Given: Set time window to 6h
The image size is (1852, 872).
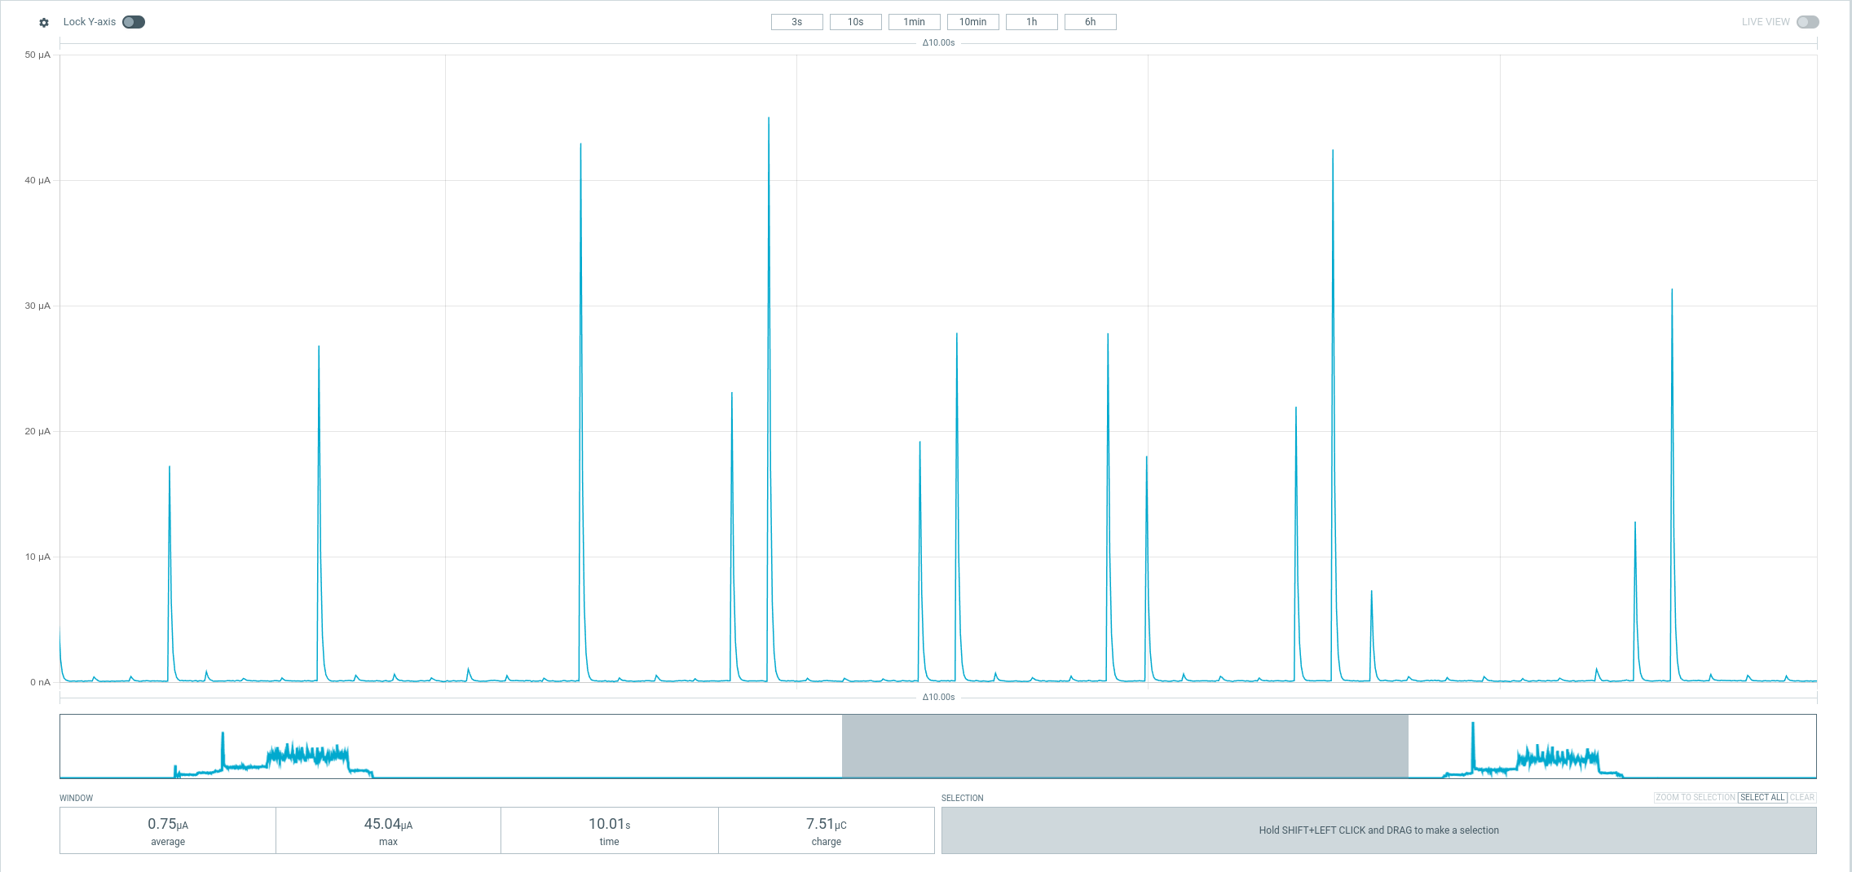Looking at the screenshot, I should (x=1090, y=22).
